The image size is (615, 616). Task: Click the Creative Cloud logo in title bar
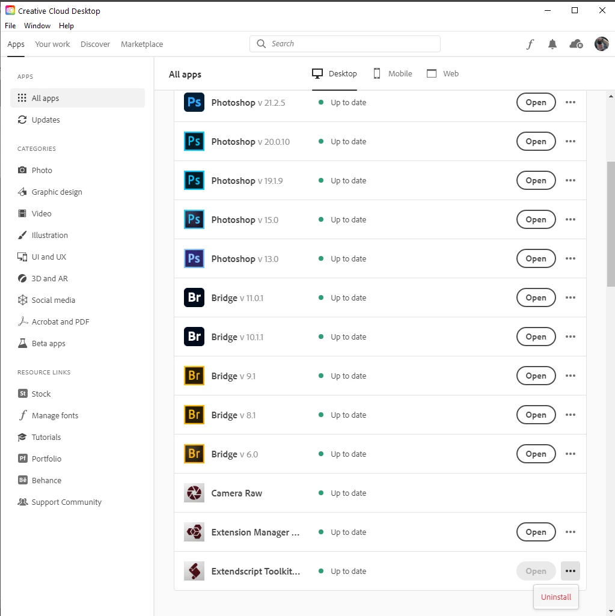pos(10,11)
